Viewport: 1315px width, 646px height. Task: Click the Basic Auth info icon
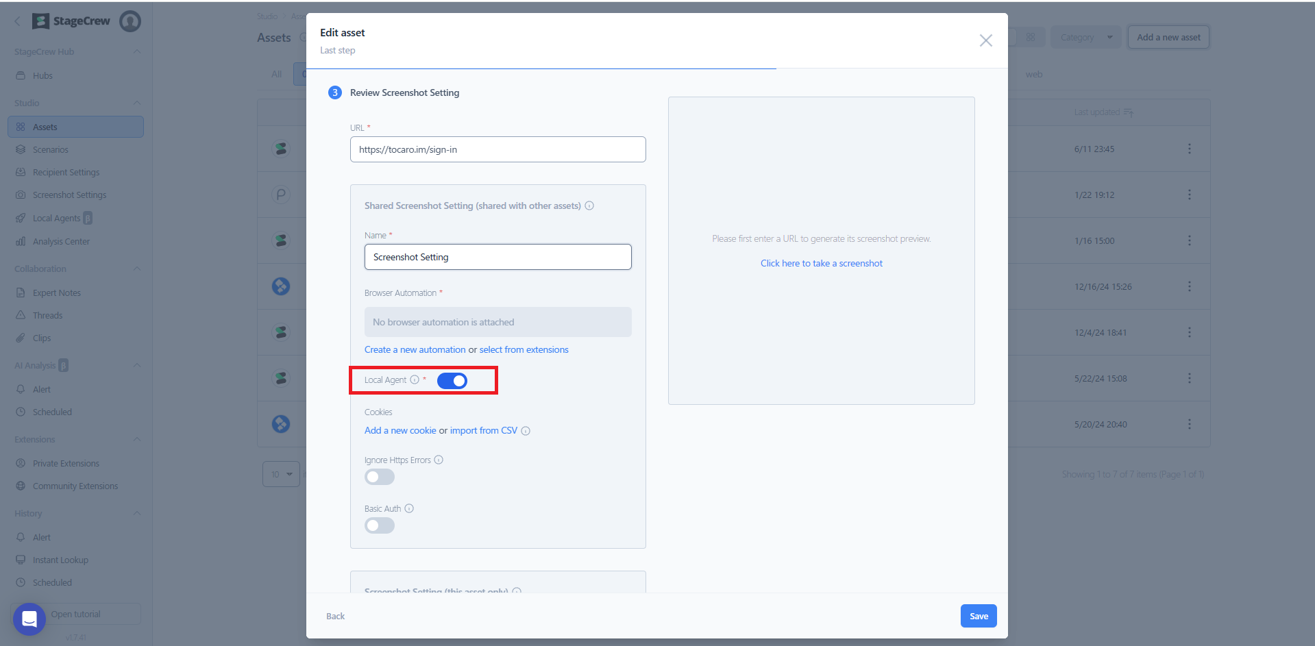(x=409, y=509)
